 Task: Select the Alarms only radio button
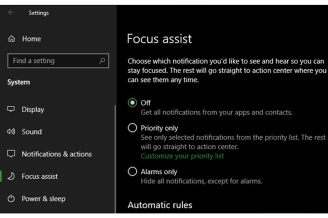133,171
